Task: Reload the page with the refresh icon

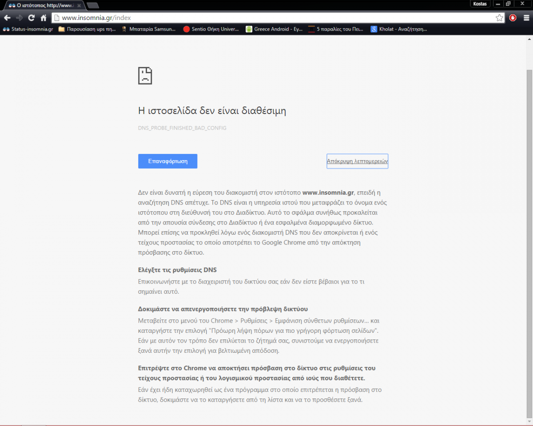Action: point(31,18)
